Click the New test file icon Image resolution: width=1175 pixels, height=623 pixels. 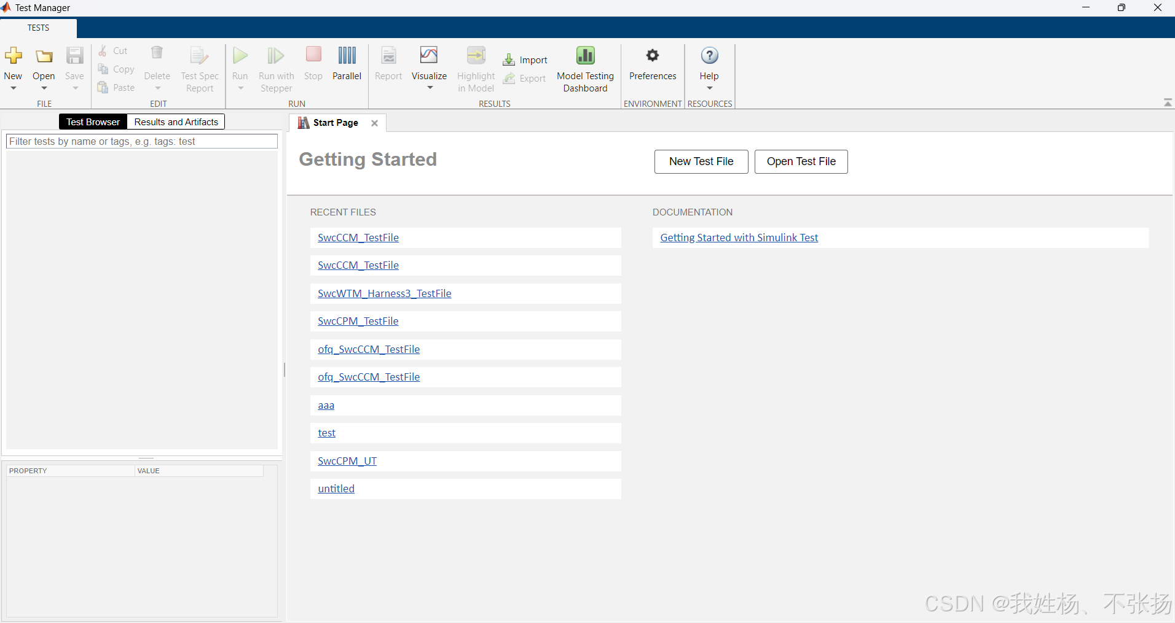point(14,56)
